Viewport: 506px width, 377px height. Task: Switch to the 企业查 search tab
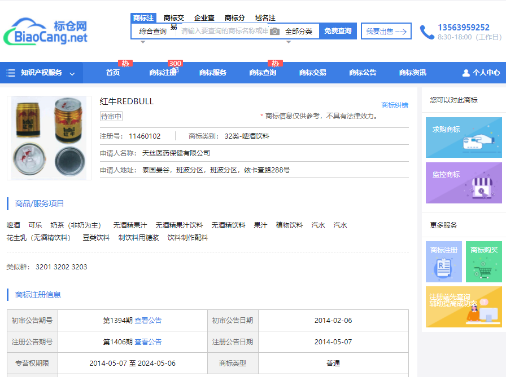(x=204, y=17)
